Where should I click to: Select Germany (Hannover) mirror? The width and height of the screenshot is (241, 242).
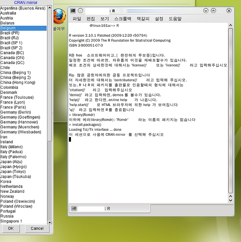(23, 122)
